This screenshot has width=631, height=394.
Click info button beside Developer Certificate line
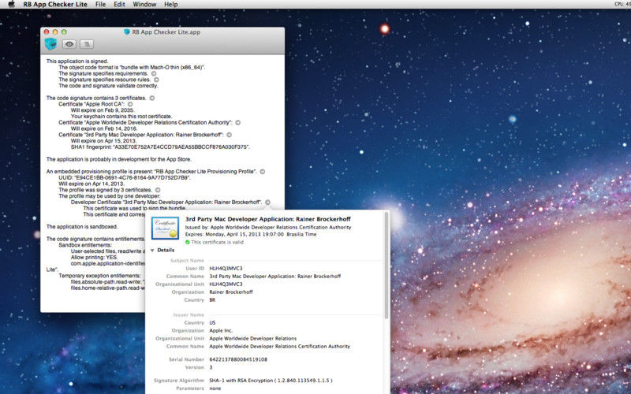tap(267, 203)
